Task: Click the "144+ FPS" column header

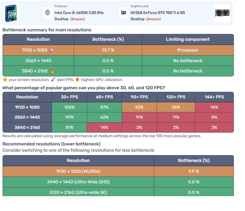Action: click(214, 97)
